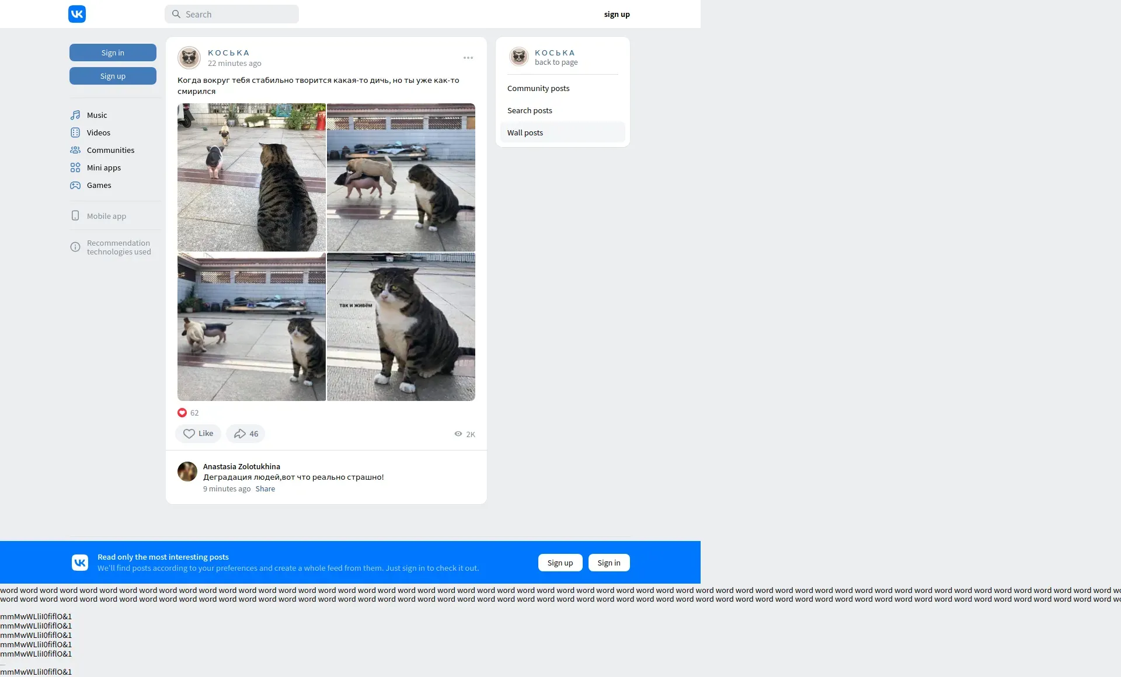Open the Games controller icon
The height and width of the screenshot is (677, 1121).
(75, 185)
